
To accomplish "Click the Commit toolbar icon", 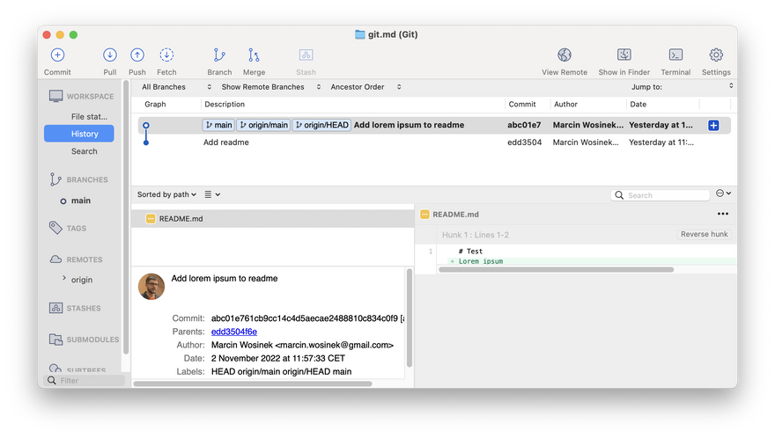I will point(57,55).
